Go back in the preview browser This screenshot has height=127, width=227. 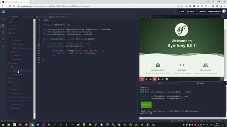[142, 17]
